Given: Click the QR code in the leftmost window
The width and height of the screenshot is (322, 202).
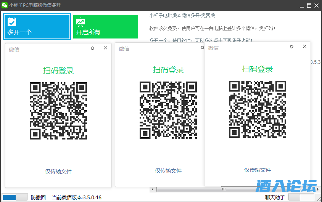Looking at the screenshot, I should point(58,111).
